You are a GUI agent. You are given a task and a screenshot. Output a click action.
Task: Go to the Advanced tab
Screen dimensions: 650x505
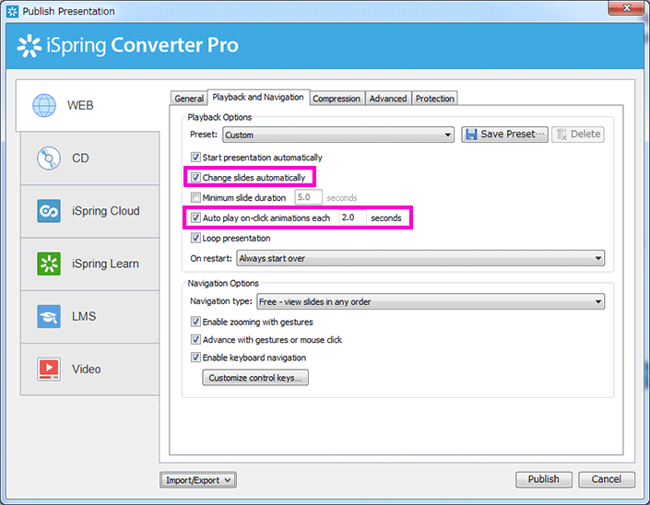(388, 99)
